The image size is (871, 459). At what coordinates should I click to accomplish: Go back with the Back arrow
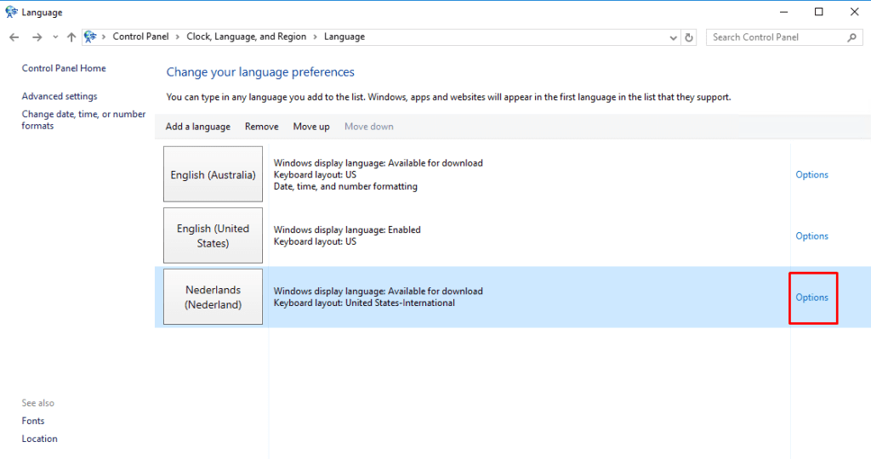click(14, 37)
